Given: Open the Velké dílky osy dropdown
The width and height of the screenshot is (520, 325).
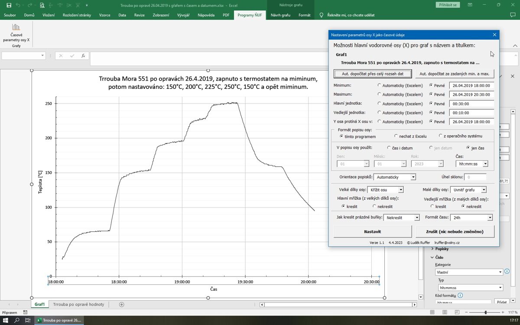Looking at the screenshot, I should (401, 190).
